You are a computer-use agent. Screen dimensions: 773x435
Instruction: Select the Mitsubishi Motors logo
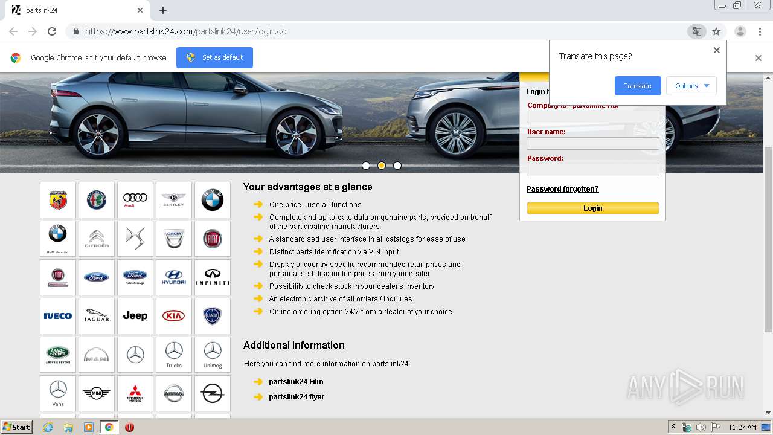pos(135,393)
